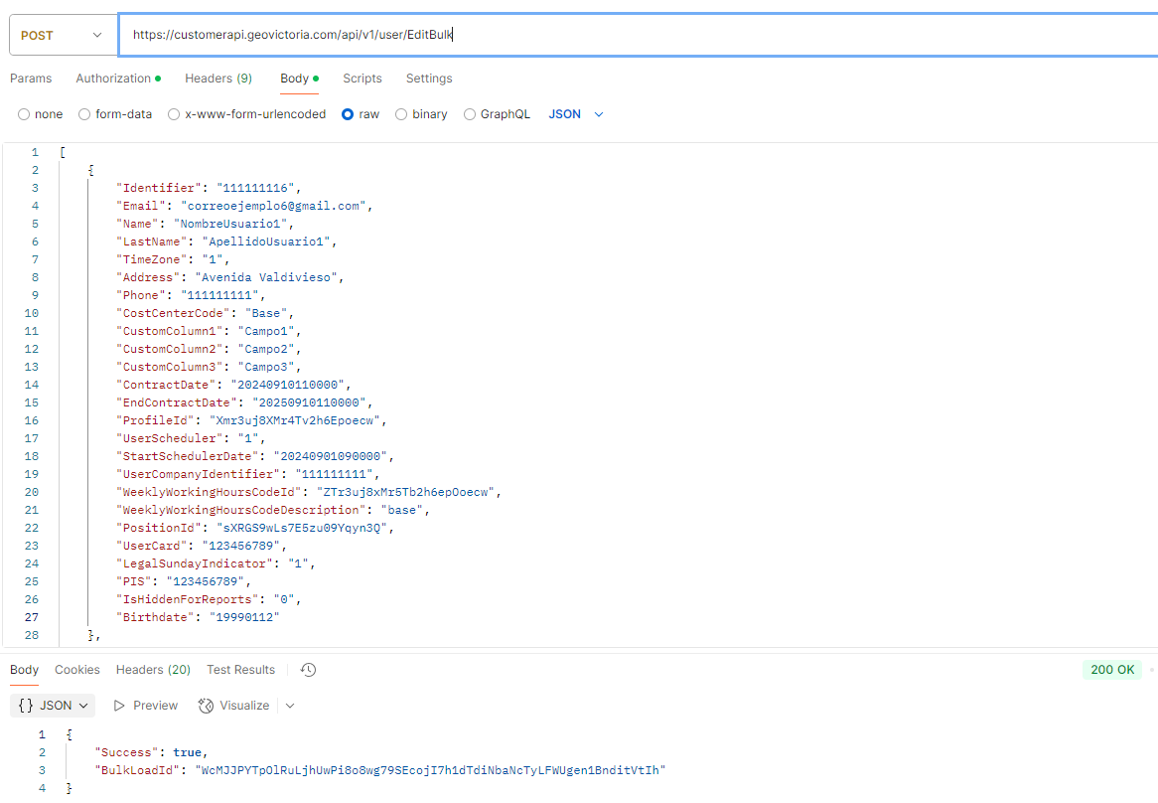Choose x-www-form-urlencoded body type

[x=174, y=114]
